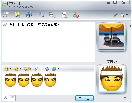
Task: Choose a background image icon
Action: pos(54,69)
